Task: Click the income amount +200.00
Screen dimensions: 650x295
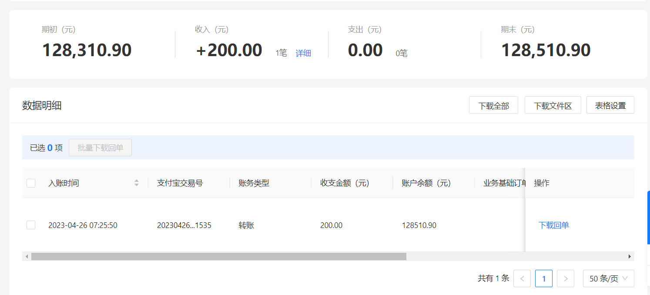Action: [x=229, y=50]
